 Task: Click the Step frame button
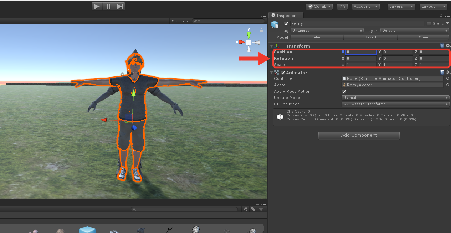(x=120, y=6)
